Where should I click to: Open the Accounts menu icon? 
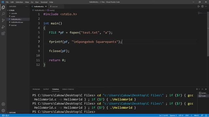pos(3,104)
